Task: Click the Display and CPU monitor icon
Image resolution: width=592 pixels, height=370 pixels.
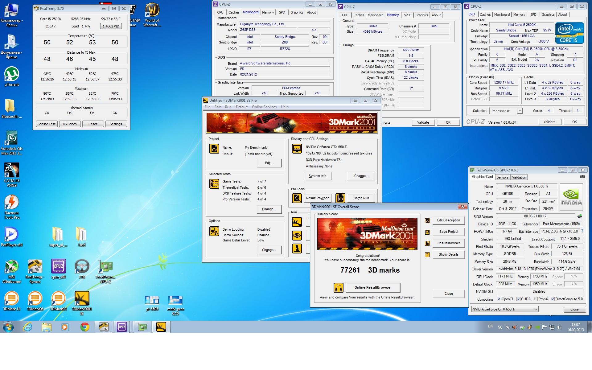Action: click(297, 148)
